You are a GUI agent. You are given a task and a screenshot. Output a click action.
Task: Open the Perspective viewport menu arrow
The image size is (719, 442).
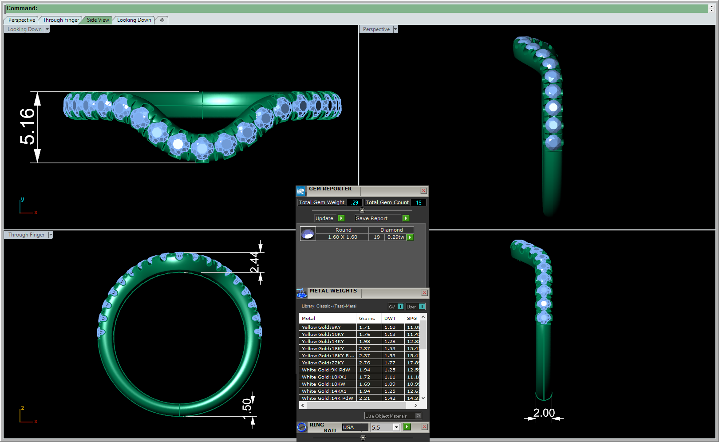coord(395,29)
